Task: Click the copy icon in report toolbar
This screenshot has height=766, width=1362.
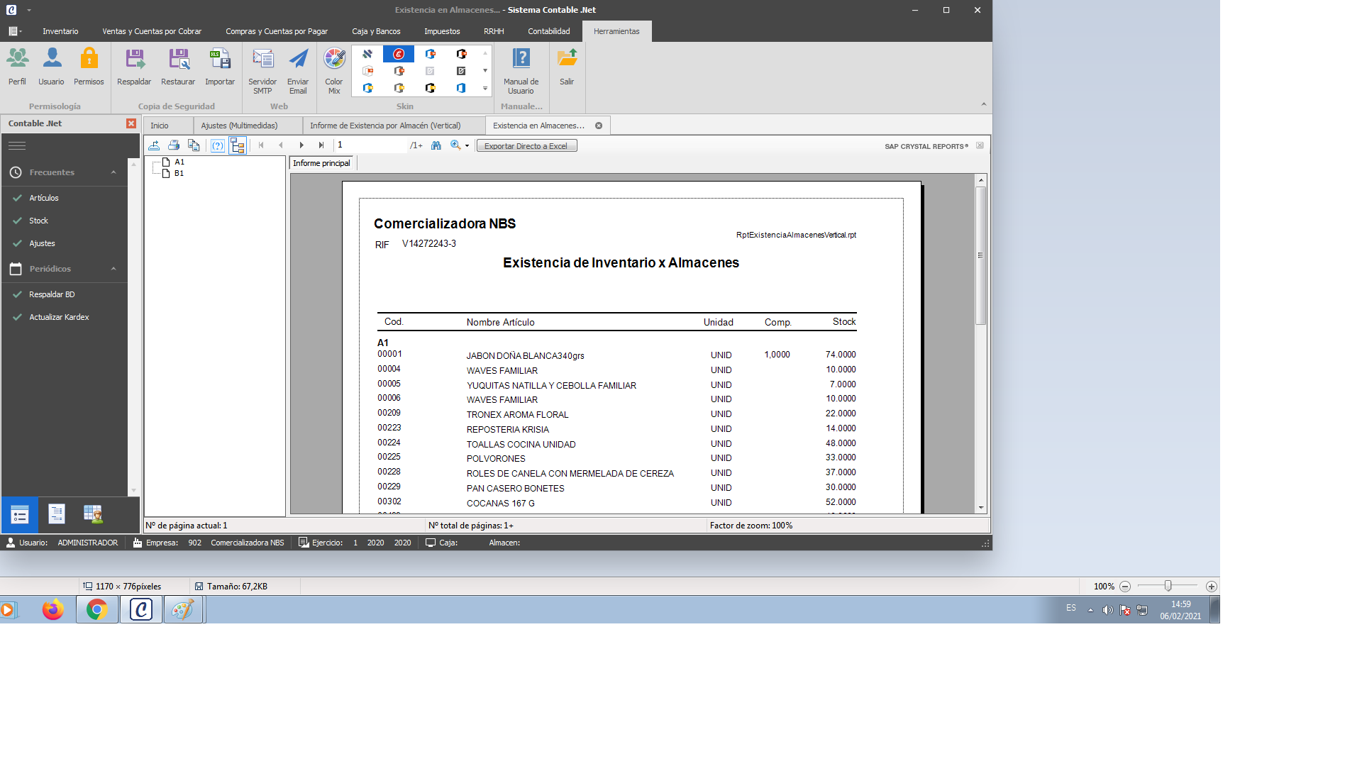Action: [x=194, y=145]
